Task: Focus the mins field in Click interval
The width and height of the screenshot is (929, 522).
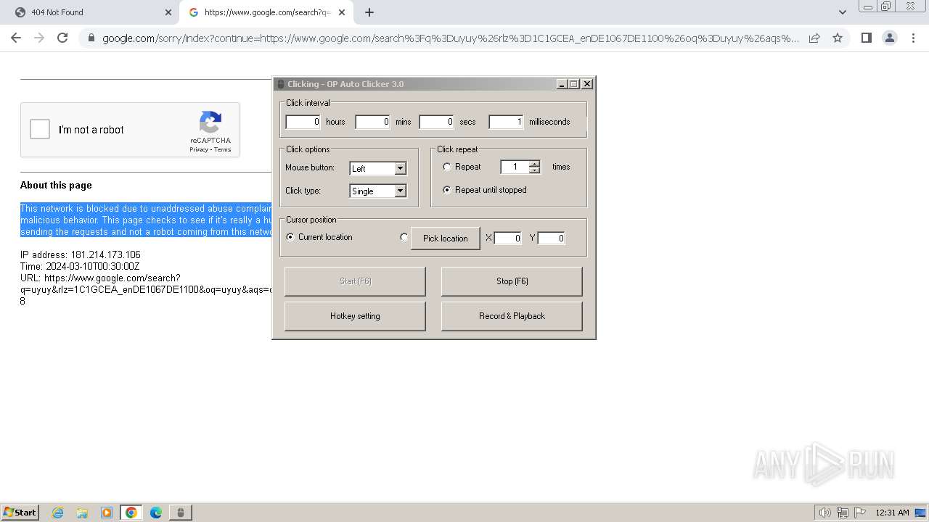Action: (373, 122)
